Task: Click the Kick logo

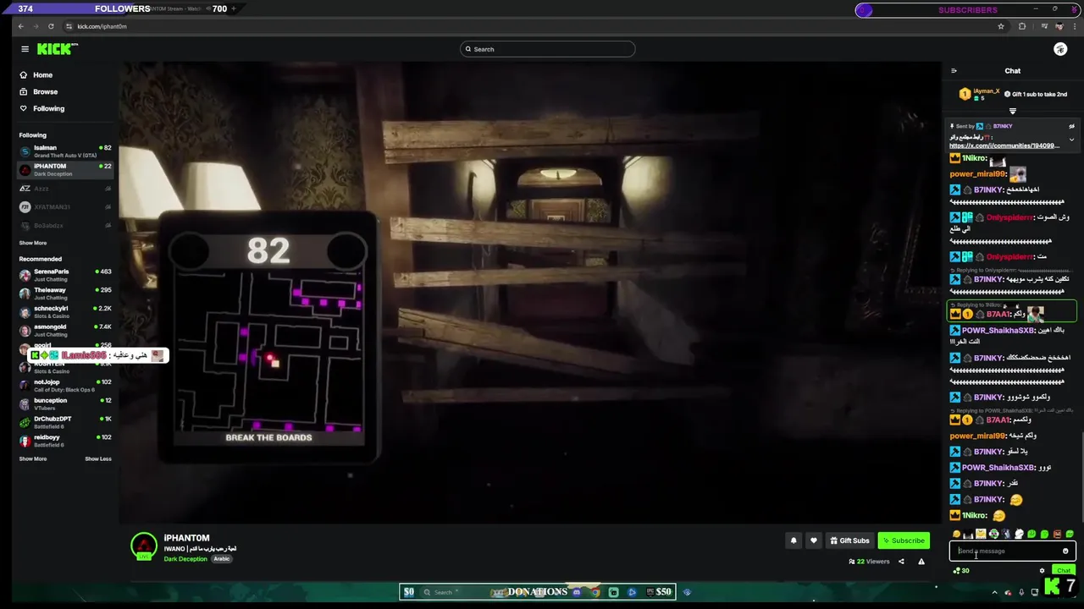Action: [56, 49]
